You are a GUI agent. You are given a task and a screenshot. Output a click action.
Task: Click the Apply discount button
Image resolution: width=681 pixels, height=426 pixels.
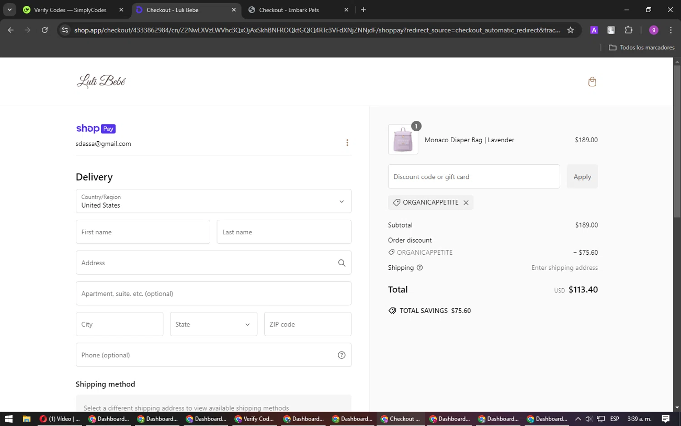coord(582,177)
